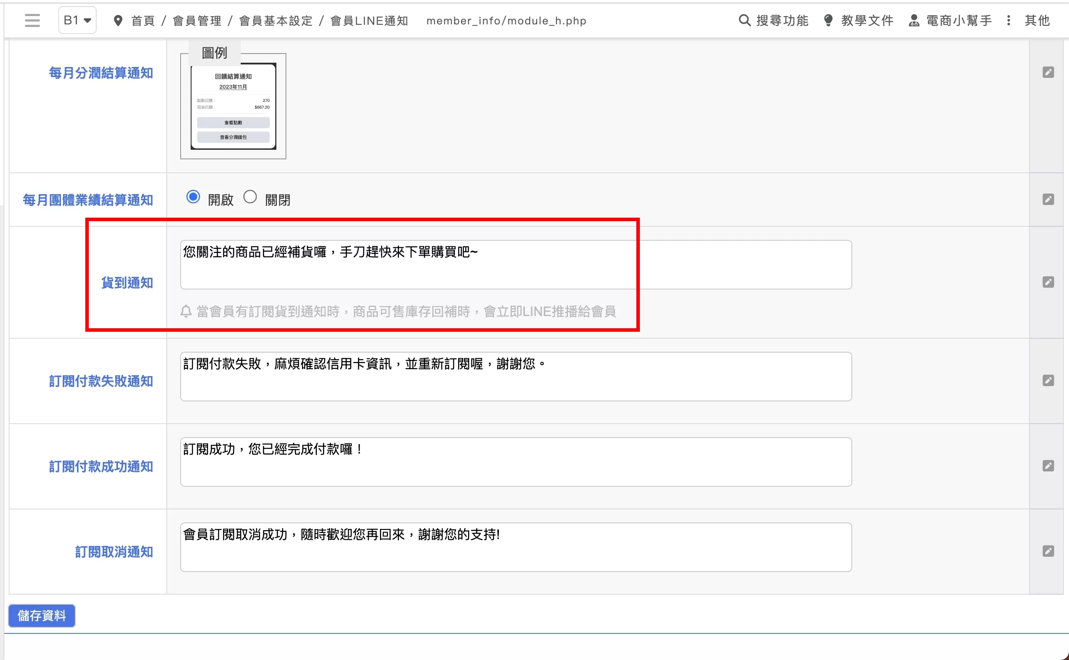Click the 儲存資料 save button
This screenshot has width=1069, height=660.
pos(41,616)
